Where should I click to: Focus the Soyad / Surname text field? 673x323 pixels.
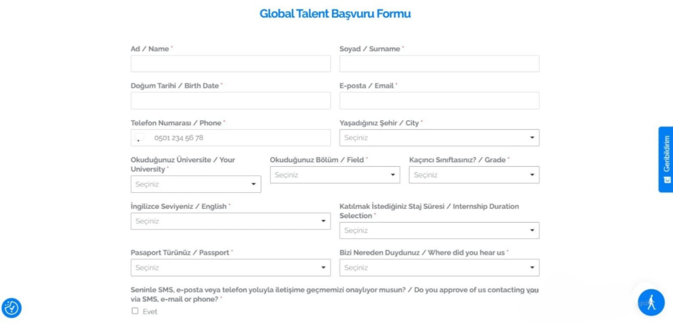coord(439,64)
